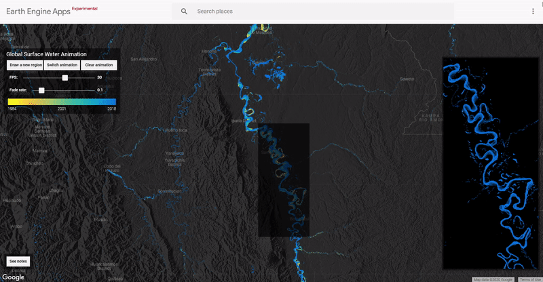Image resolution: width=543 pixels, height=282 pixels.
Task: Click the 2001 legend label
Action: 62,108
